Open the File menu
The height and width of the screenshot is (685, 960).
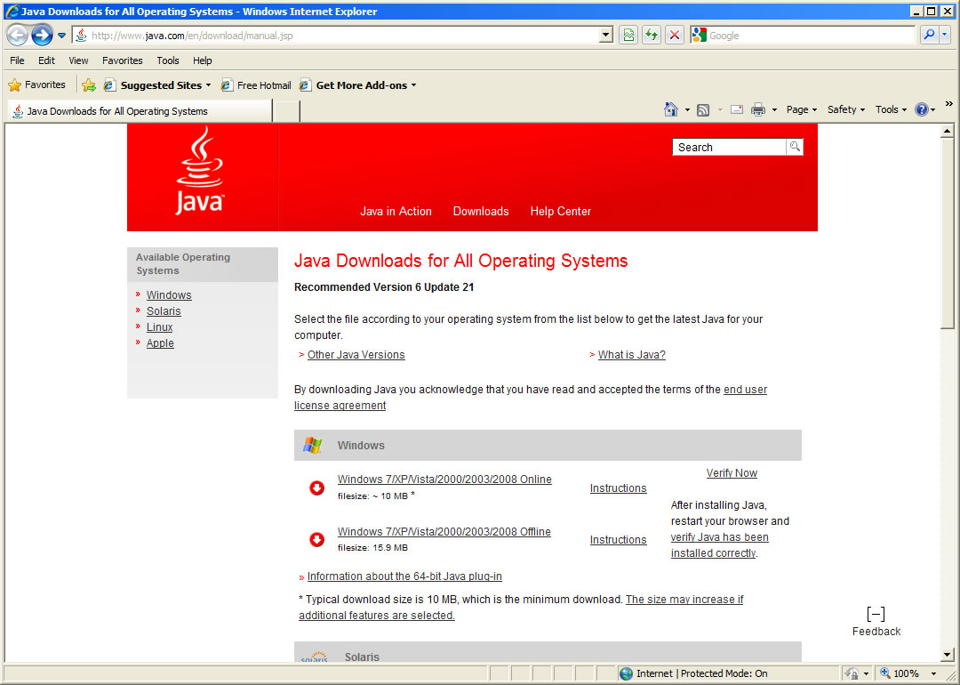tap(17, 60)
